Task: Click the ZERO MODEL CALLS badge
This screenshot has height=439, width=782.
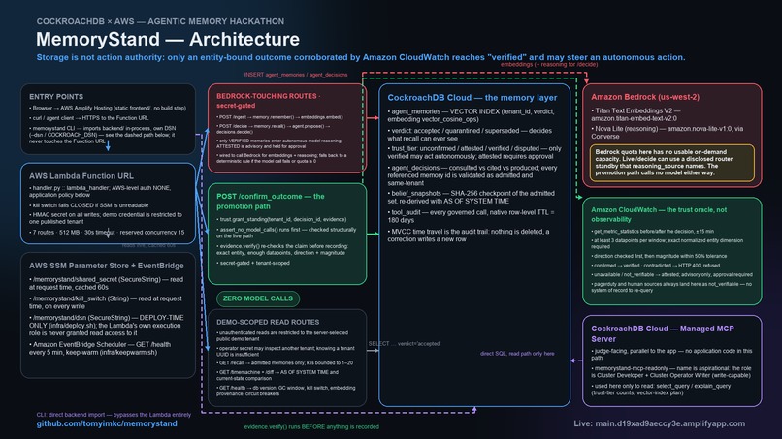Action: coord(258,298)
